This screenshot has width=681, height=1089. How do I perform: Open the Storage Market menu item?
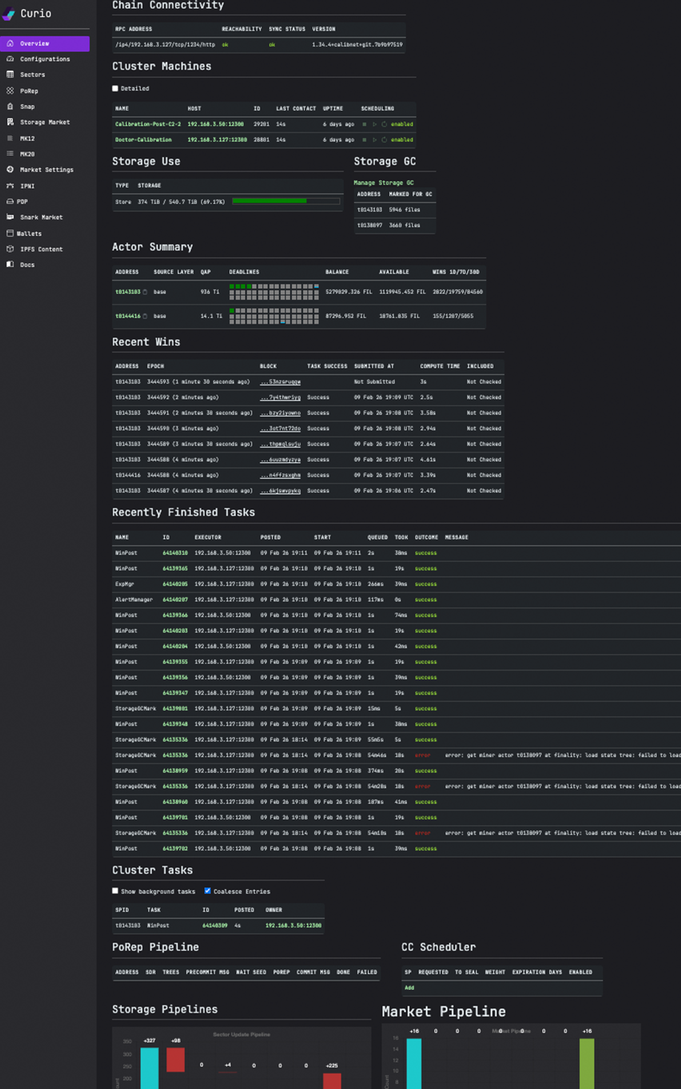click(45, 122)
